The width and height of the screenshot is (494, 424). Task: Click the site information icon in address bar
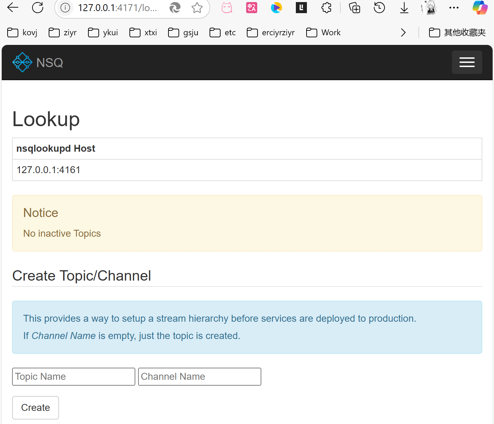(65, 8)
